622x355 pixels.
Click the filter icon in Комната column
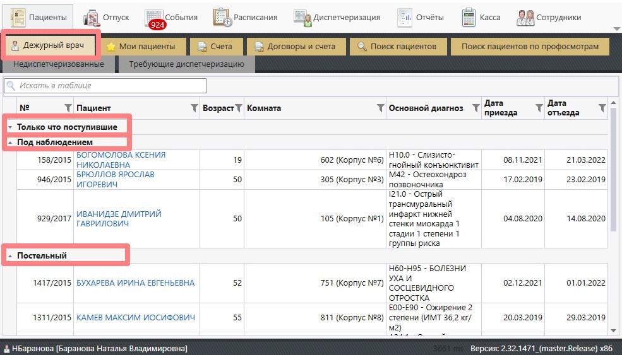click(380, 108)
